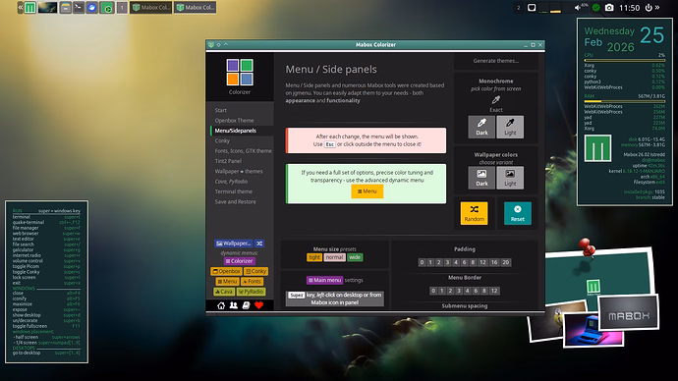
Task: Pick an exact color with the Exact eyedropper
Action: pos(496,100)
